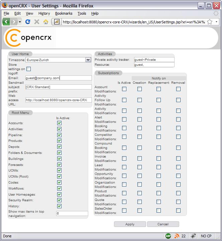
Task: Disable the Pipeline root menu checkbox
Action: [59, 135]
